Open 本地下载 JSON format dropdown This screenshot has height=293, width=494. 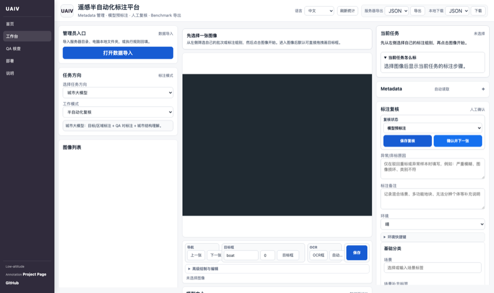pos(457,11)
